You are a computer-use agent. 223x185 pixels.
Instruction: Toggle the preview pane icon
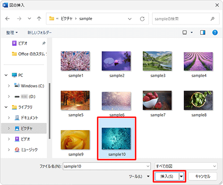click(202, 33)
